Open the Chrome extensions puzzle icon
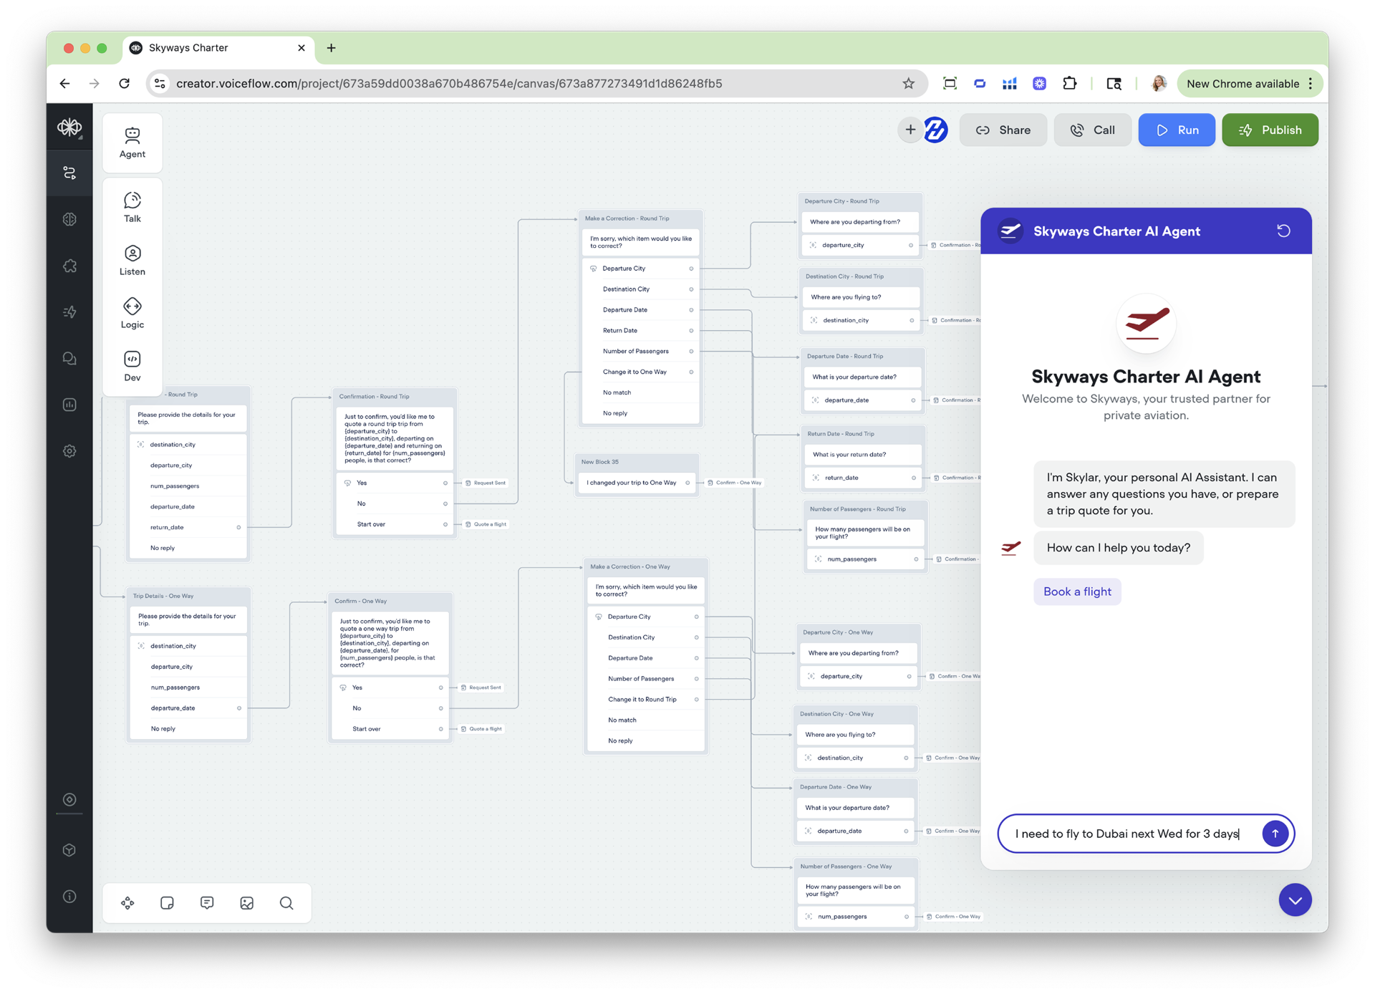Viewport: 1375px width, 994px height. click(x=1069, y=84)
